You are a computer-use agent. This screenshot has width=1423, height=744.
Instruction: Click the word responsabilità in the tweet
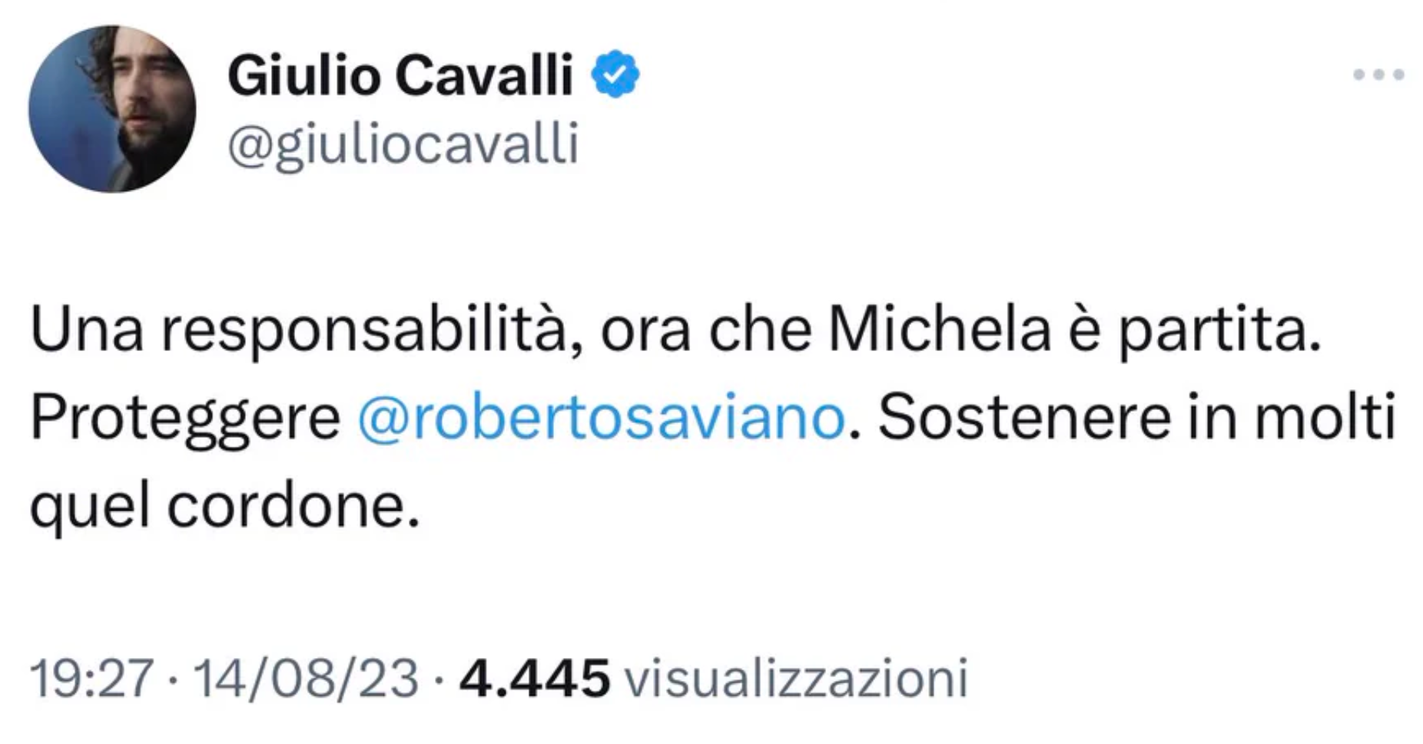(x=362, y=332)
